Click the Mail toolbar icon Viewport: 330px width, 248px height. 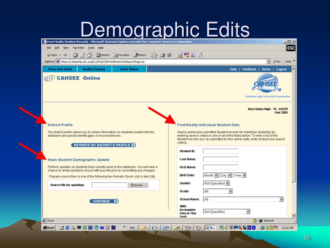point(154,55)
